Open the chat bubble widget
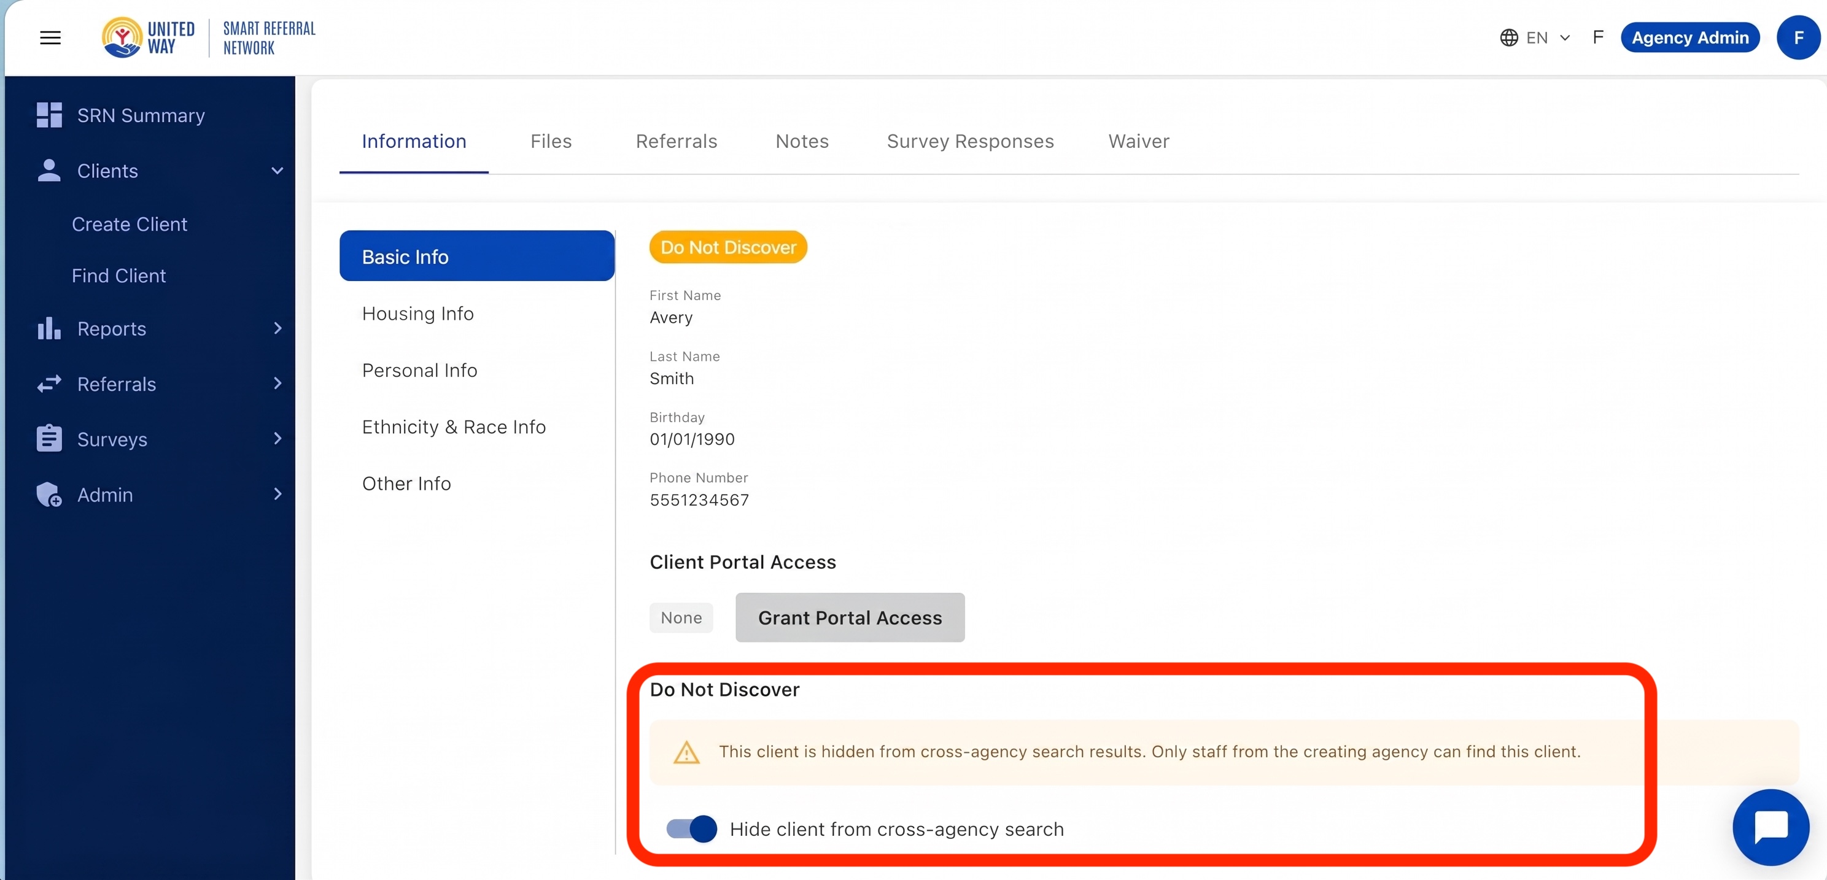The image size is (1827, 880). tap(1771, 827)
